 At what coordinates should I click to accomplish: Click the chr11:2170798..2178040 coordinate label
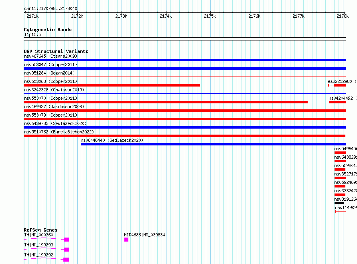click(51, 8)
